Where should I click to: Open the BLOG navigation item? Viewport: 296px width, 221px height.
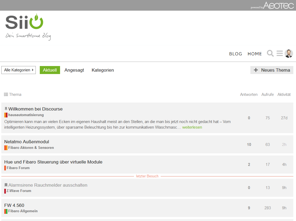[236, 54]
